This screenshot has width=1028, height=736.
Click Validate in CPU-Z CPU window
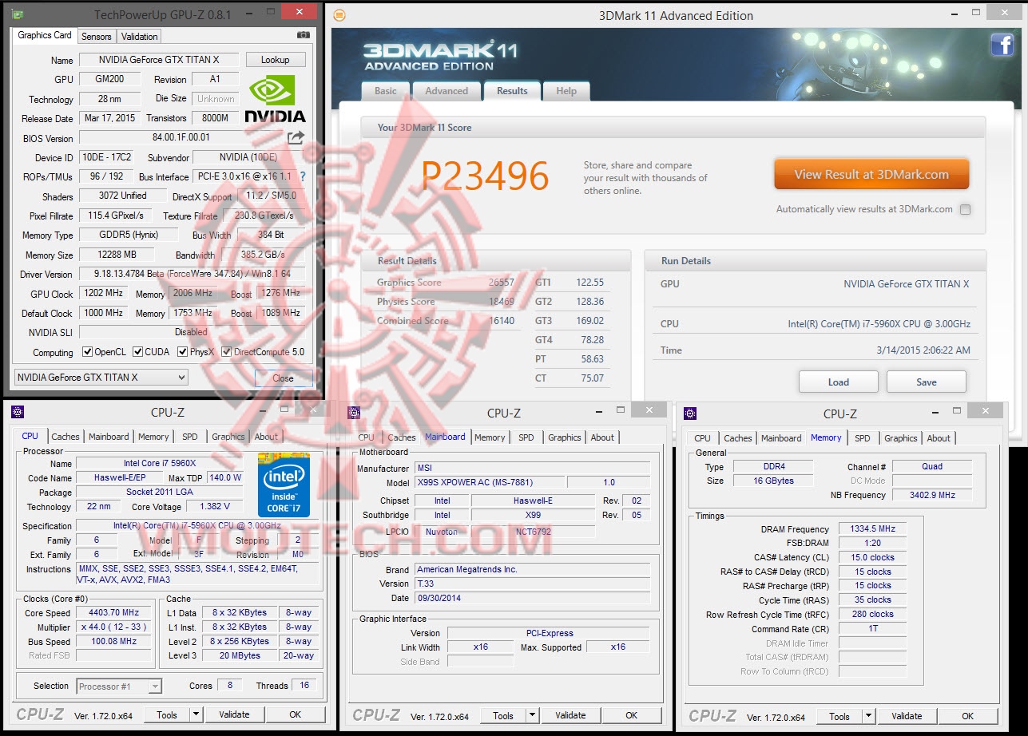tap(234, 714)
